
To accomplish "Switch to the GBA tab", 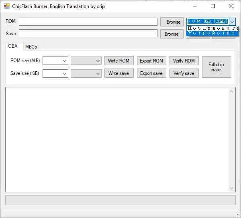I will point(13,46).
